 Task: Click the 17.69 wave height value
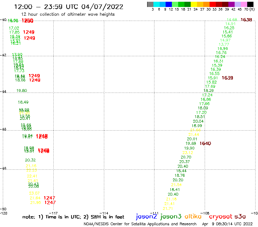(210, 86)
